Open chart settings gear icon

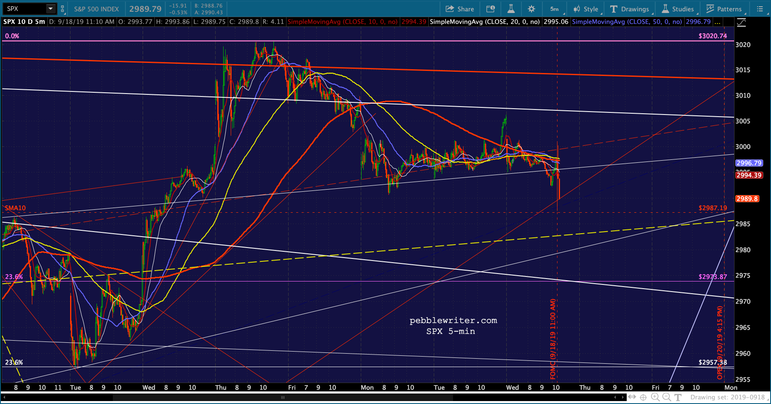(531, 9)
